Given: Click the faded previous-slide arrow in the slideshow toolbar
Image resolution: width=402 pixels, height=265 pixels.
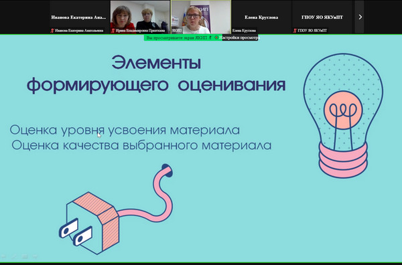Looking at the screenshot, I should click(x=3, y=256).
